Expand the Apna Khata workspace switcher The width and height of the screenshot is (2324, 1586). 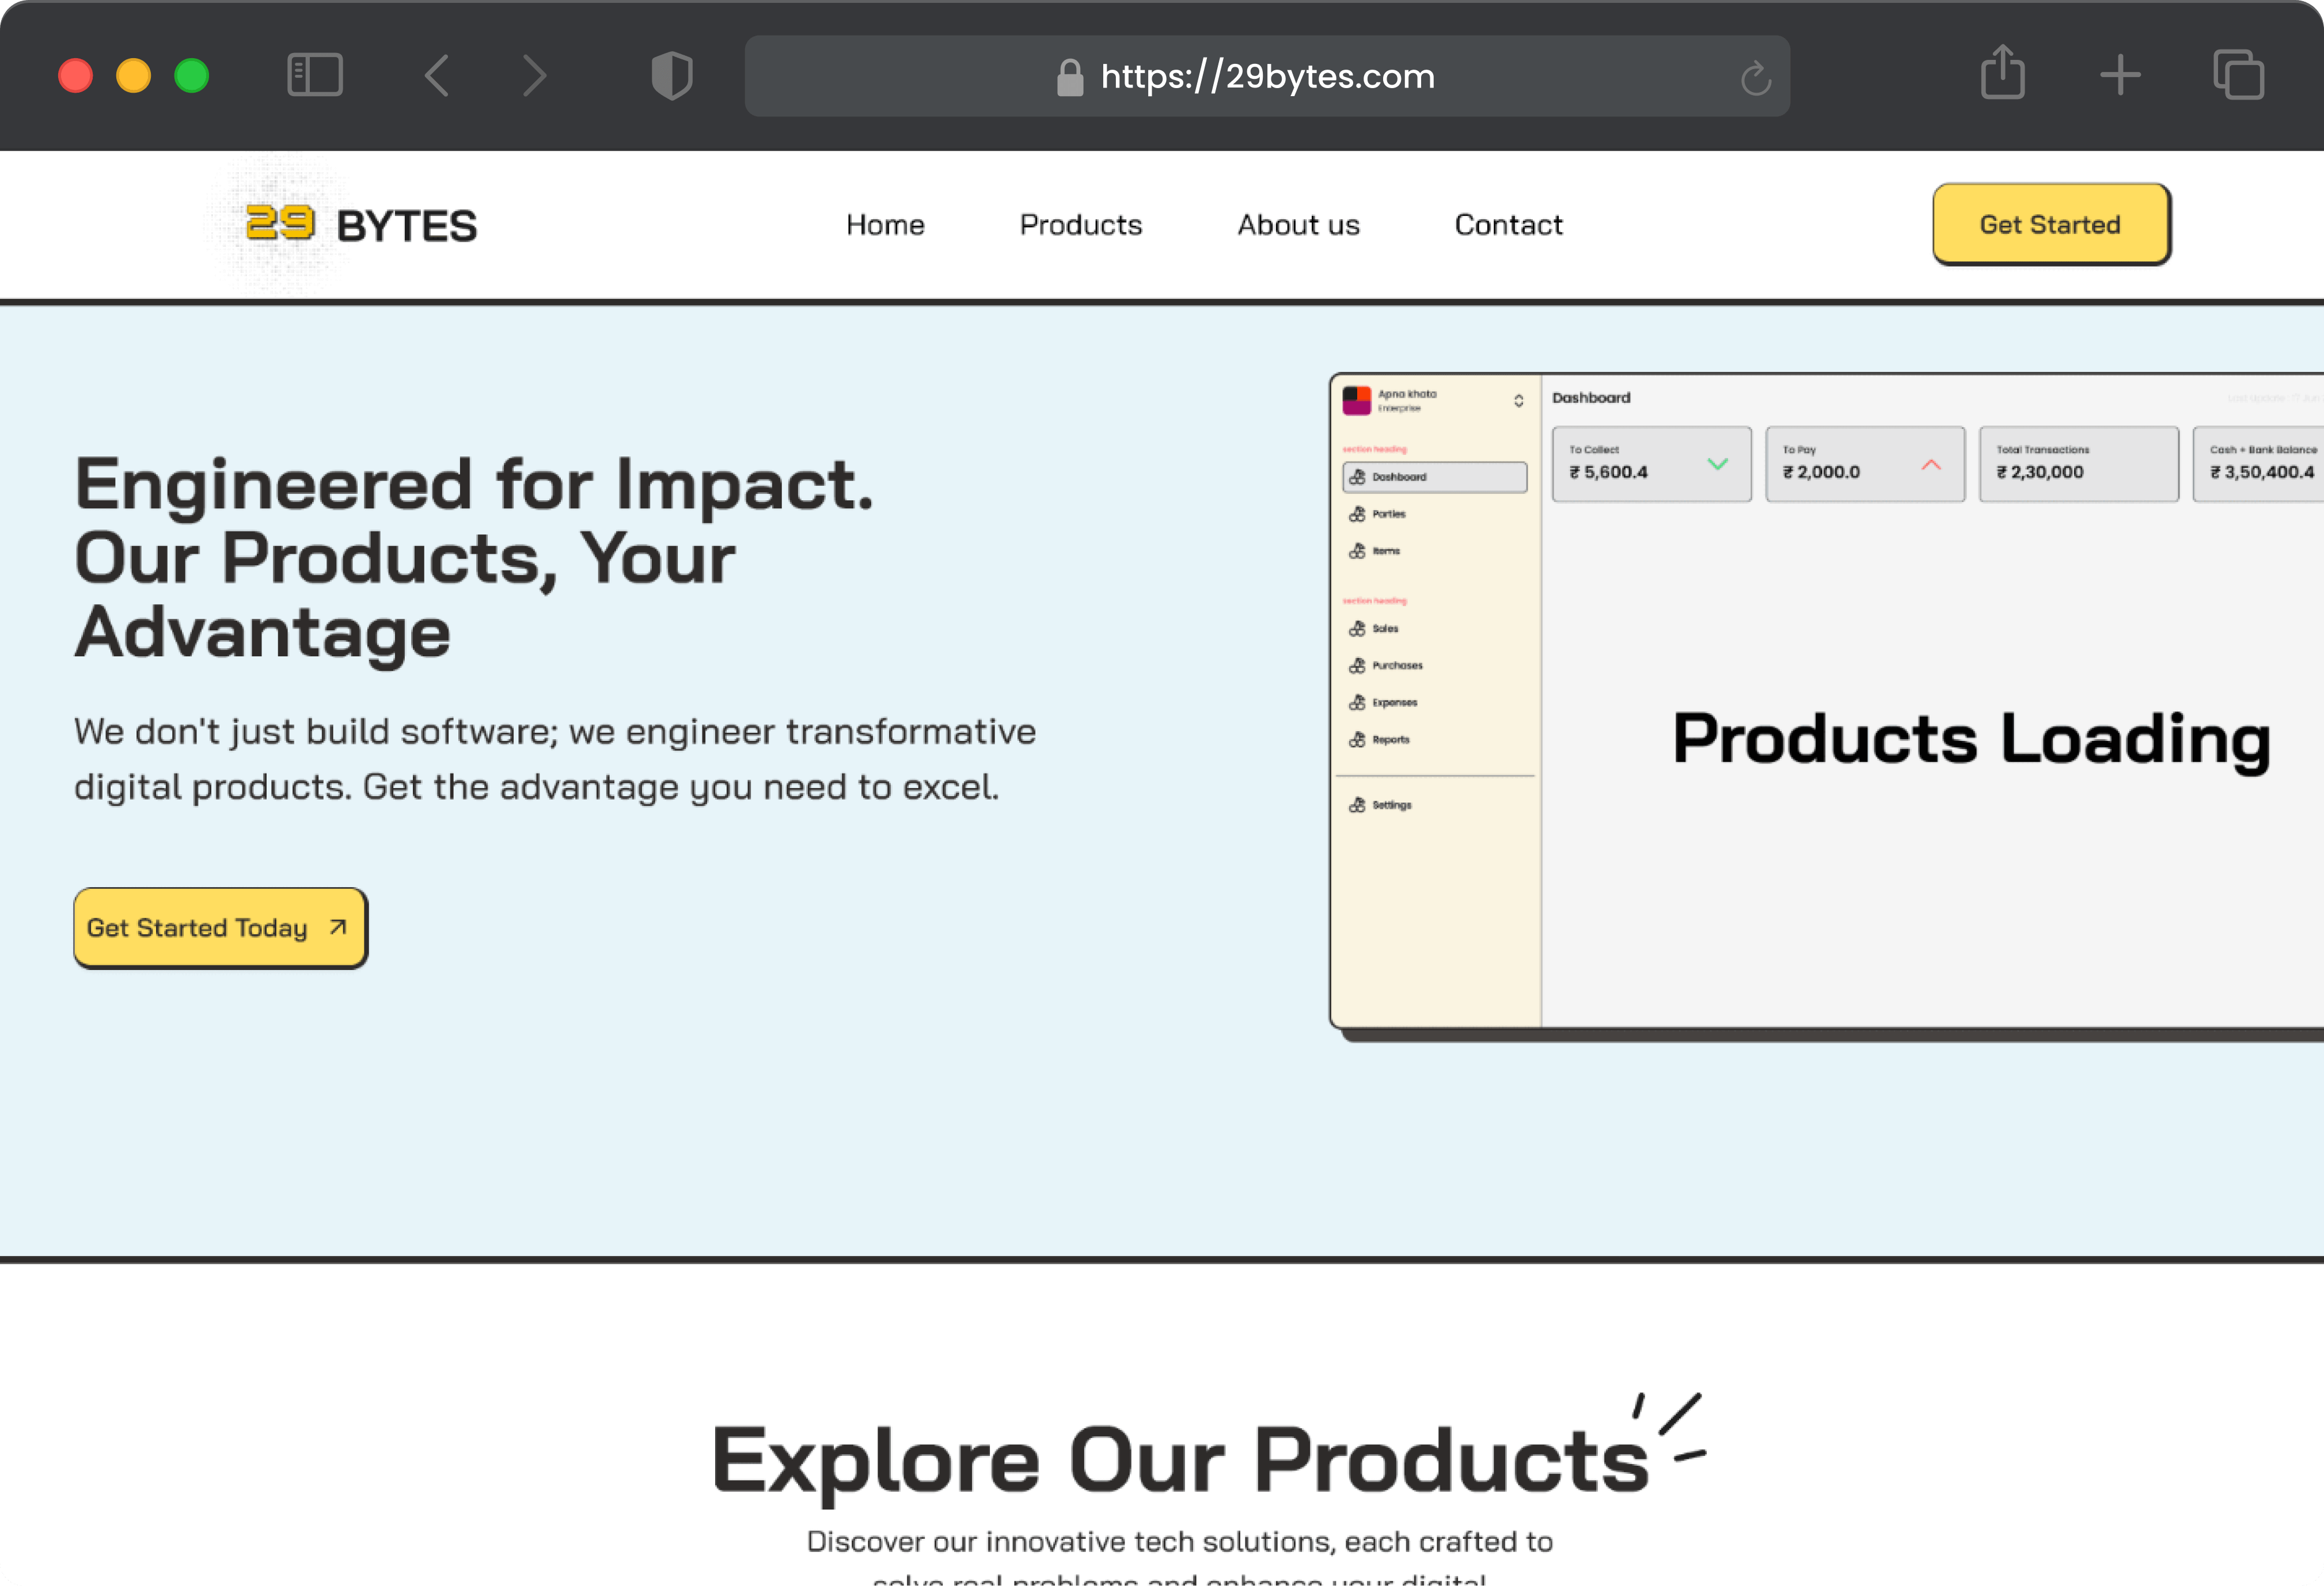coord(1518,401)
